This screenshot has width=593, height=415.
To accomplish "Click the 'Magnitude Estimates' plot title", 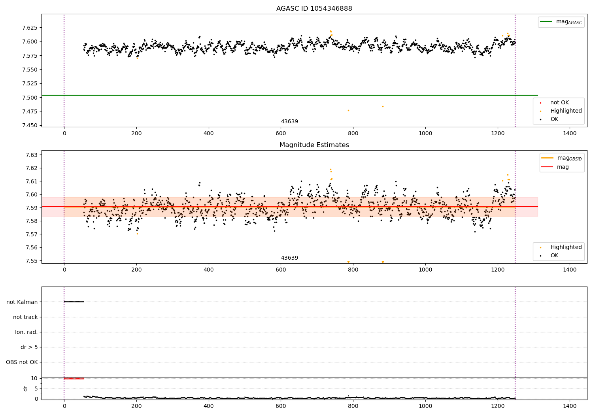I will click(314, 145).
